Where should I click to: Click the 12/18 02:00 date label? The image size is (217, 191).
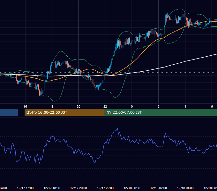pos(159,188)
